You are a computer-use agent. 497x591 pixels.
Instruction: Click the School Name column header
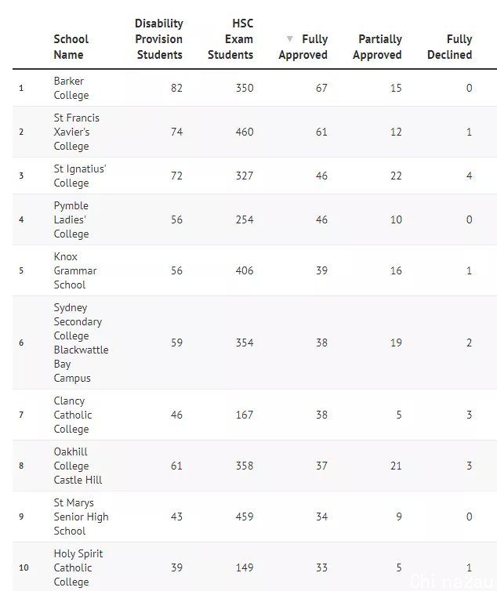(x=71, y=47)
